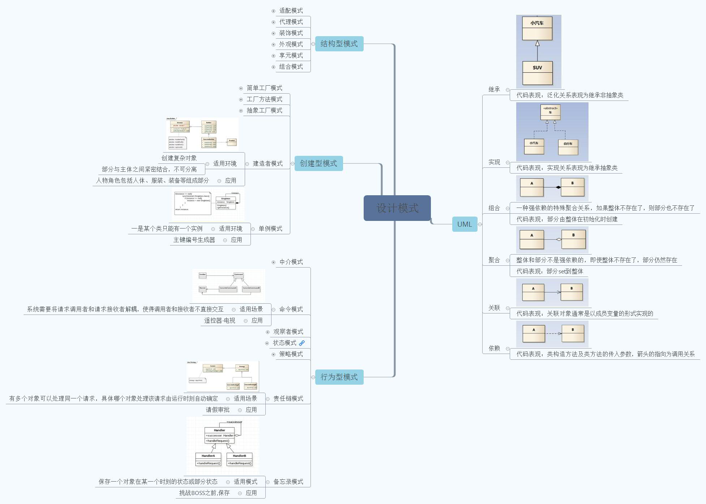Collapse the 聚合 node minus icon
706x504 pixels.
508,260
